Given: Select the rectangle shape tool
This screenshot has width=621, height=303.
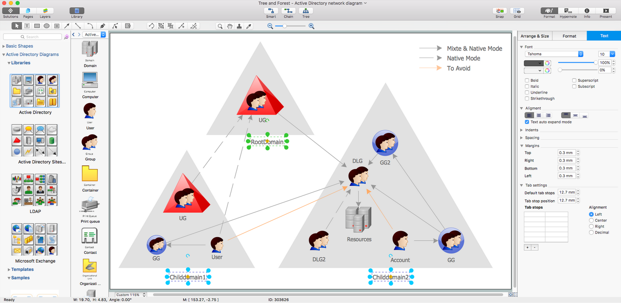Looking at the screenshot, I should coord(37,26).
